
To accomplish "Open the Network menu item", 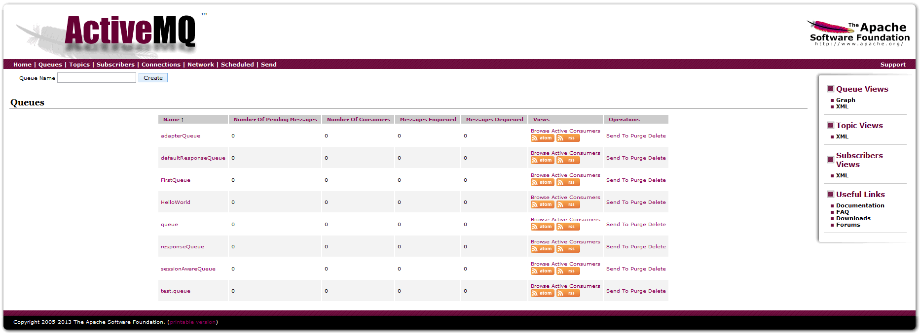I will (201, 65).
